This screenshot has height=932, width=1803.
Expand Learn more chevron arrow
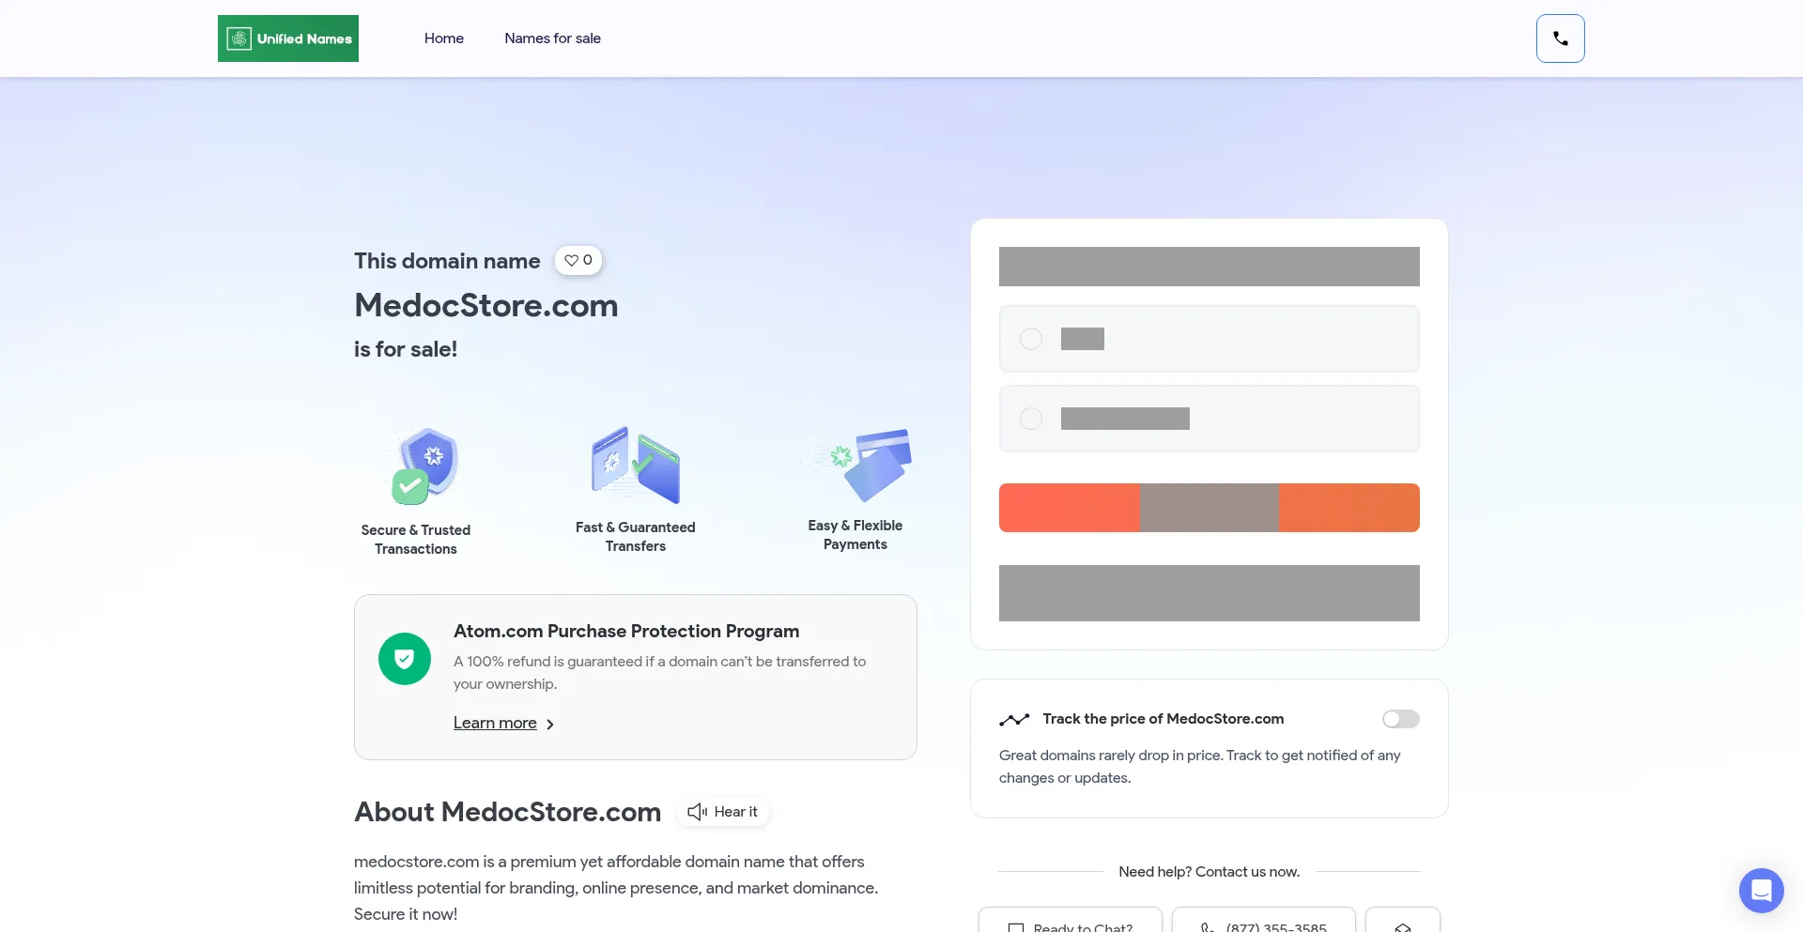[550, 725]
